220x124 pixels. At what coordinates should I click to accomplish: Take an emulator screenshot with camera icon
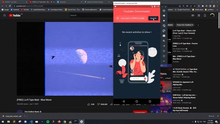pos(164,36)
